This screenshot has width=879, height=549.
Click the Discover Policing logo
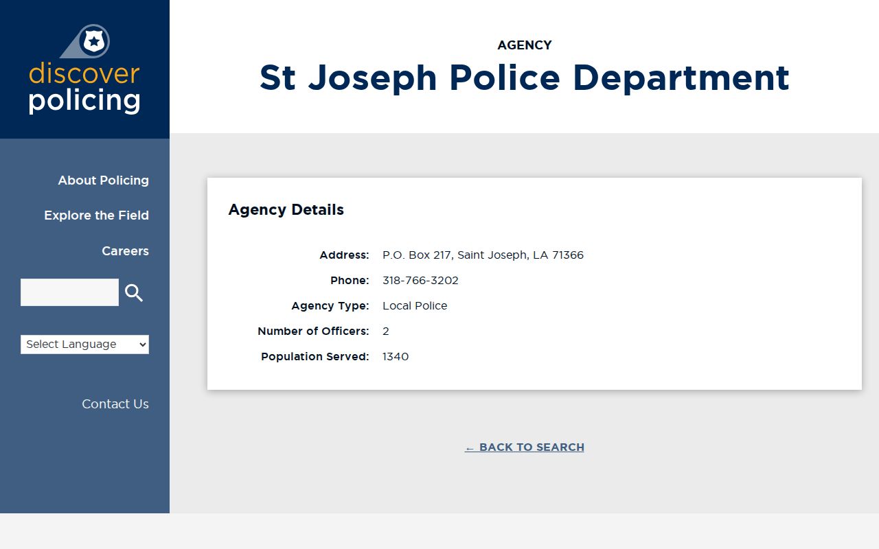84,69
